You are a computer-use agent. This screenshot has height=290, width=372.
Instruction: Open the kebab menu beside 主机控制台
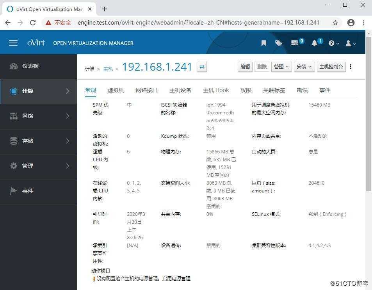point(351,67)
